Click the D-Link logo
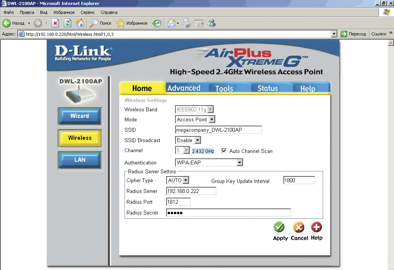Screen dimensions: 394x270 click(83, 53)
